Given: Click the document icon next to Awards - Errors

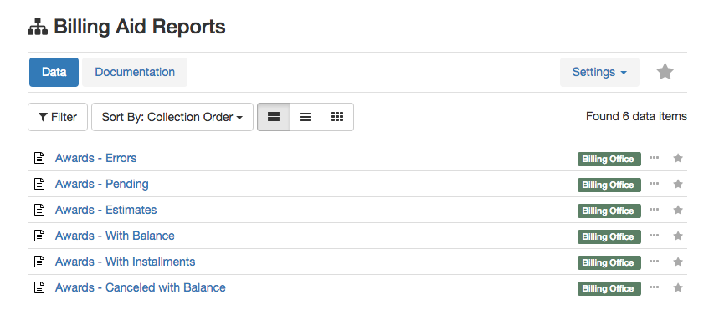Looking at the screenshot, I should point(39,158).
